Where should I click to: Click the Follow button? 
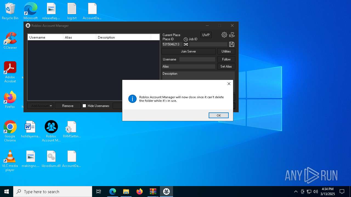click(226, 59)
